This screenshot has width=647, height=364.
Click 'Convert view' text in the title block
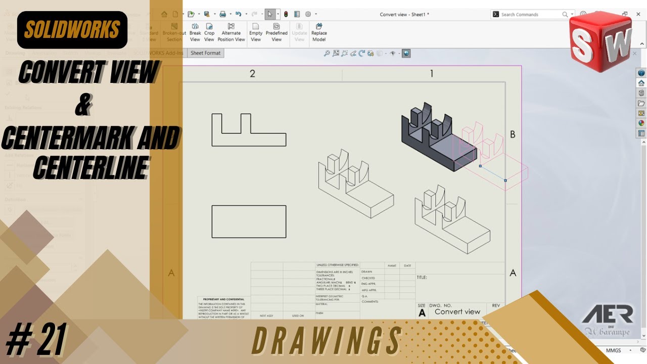click(x=457, y=311)
